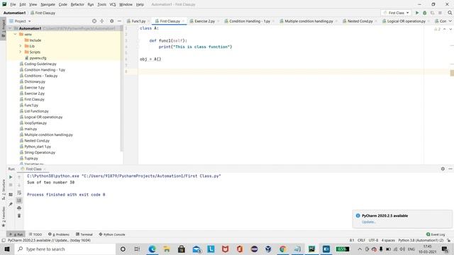Collapse the venv folder
Screen dimensions: 454x255
point(16,34)
